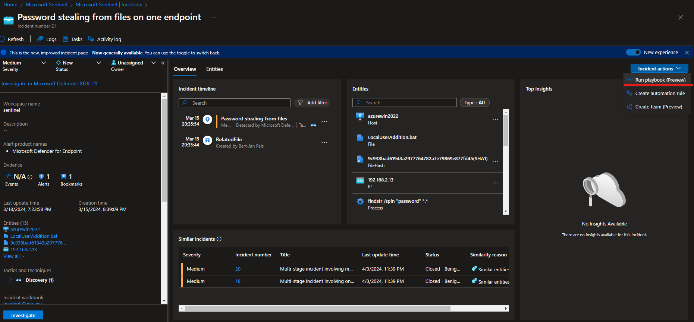Click the ellipsis next to the incident title
The height and width of the screenshot is (322, 694).
pos(213,17)
